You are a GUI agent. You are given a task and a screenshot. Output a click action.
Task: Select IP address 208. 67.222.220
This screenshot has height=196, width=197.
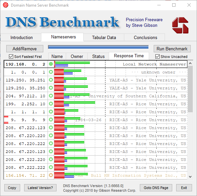click(25, 160)
